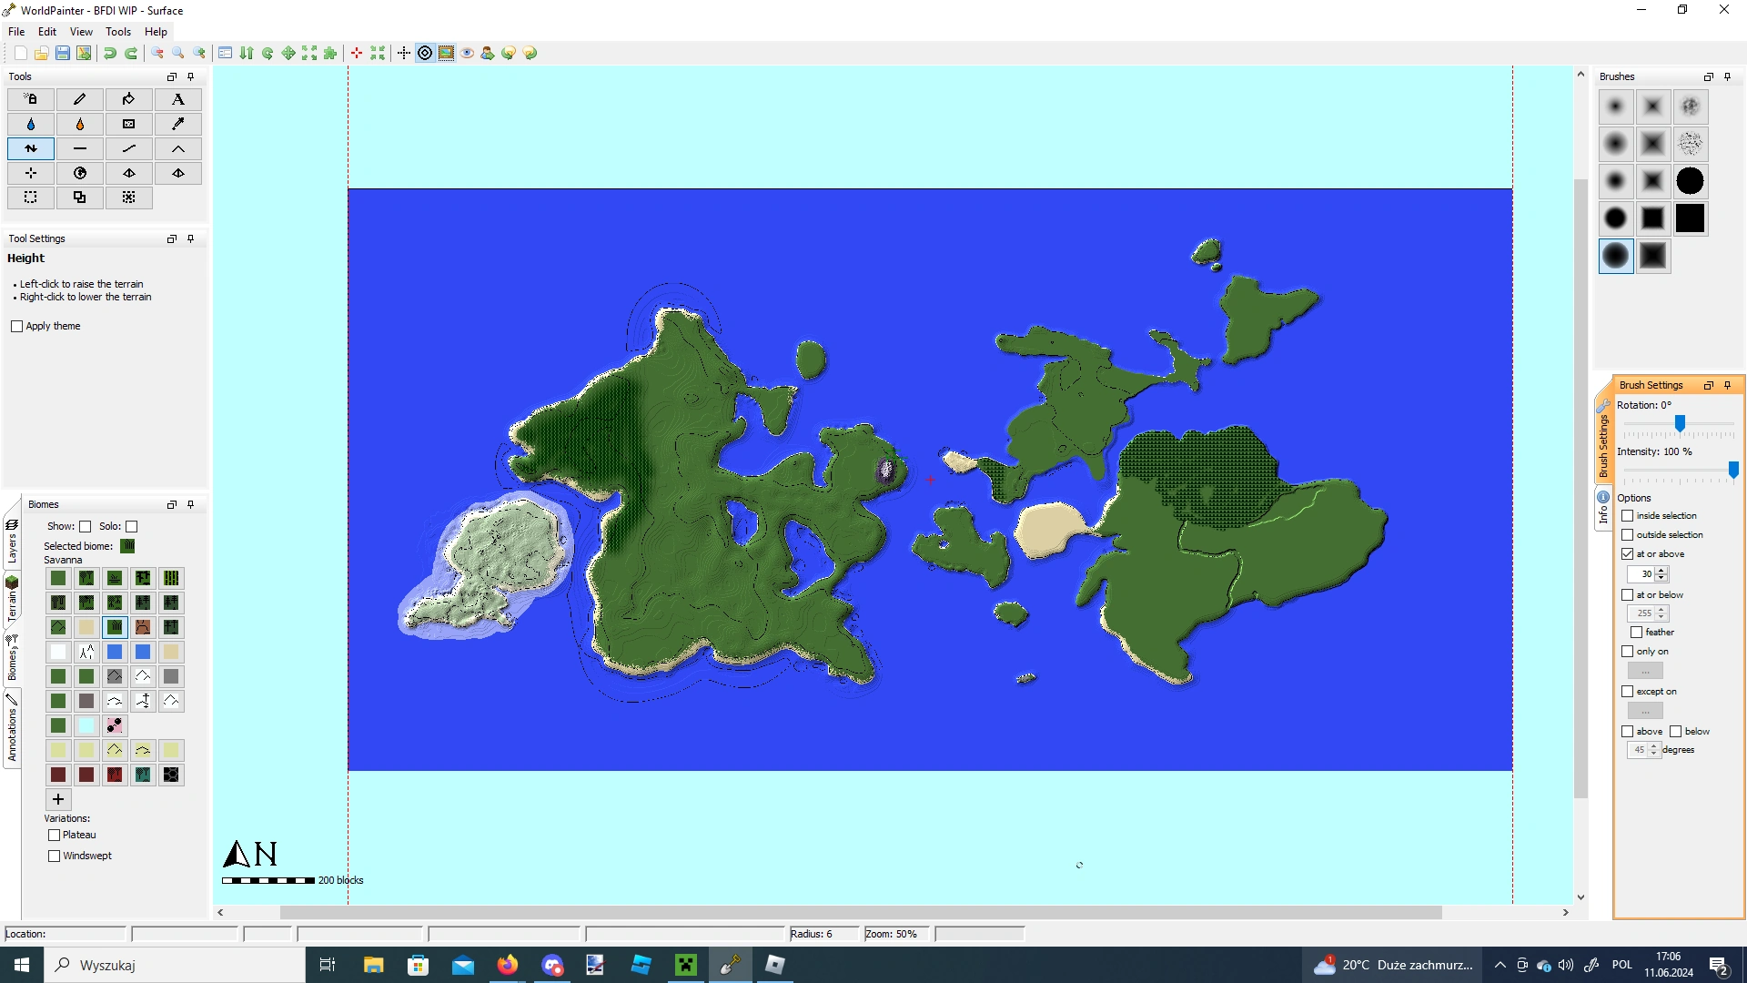Check the inside selection option
The height and width of the screenshot is (983, 1747).
click(x=1628, y=515)
